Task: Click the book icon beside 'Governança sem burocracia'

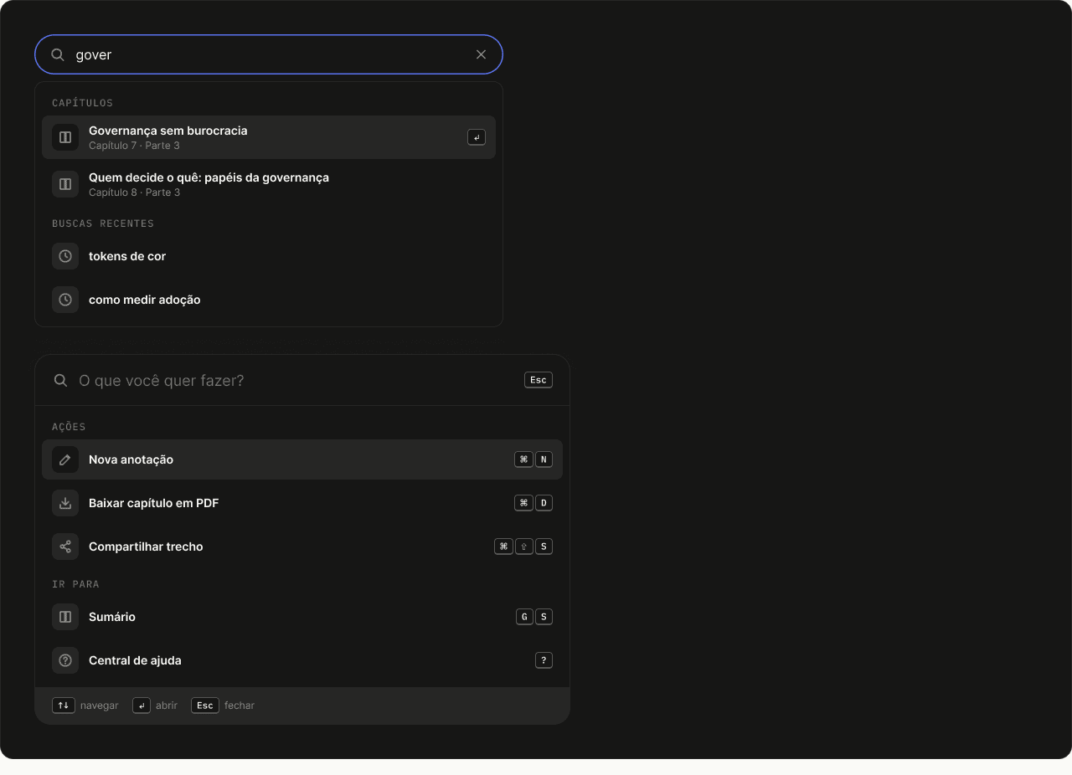Action: [x=65, y=137]
